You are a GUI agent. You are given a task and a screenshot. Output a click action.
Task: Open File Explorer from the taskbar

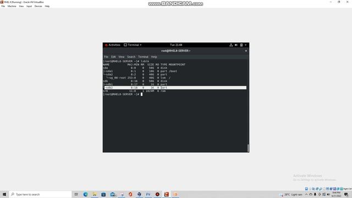[95, 194]
